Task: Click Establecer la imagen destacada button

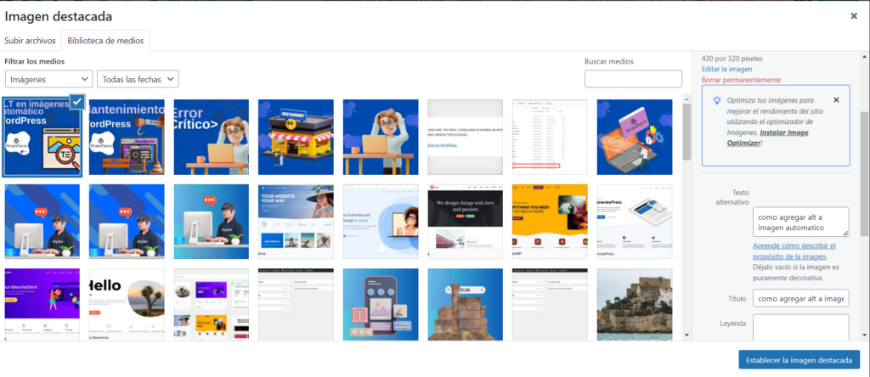Action: coord(799,360)
